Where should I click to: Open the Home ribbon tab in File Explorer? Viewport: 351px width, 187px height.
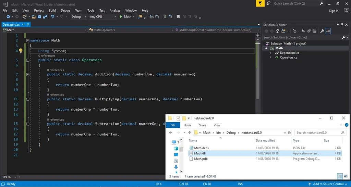[x=187, y=125]
